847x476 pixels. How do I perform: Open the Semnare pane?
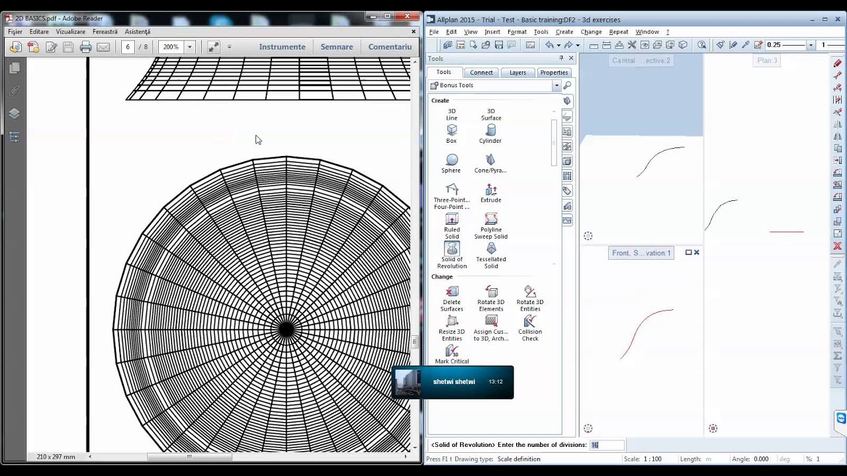[337, 47]
